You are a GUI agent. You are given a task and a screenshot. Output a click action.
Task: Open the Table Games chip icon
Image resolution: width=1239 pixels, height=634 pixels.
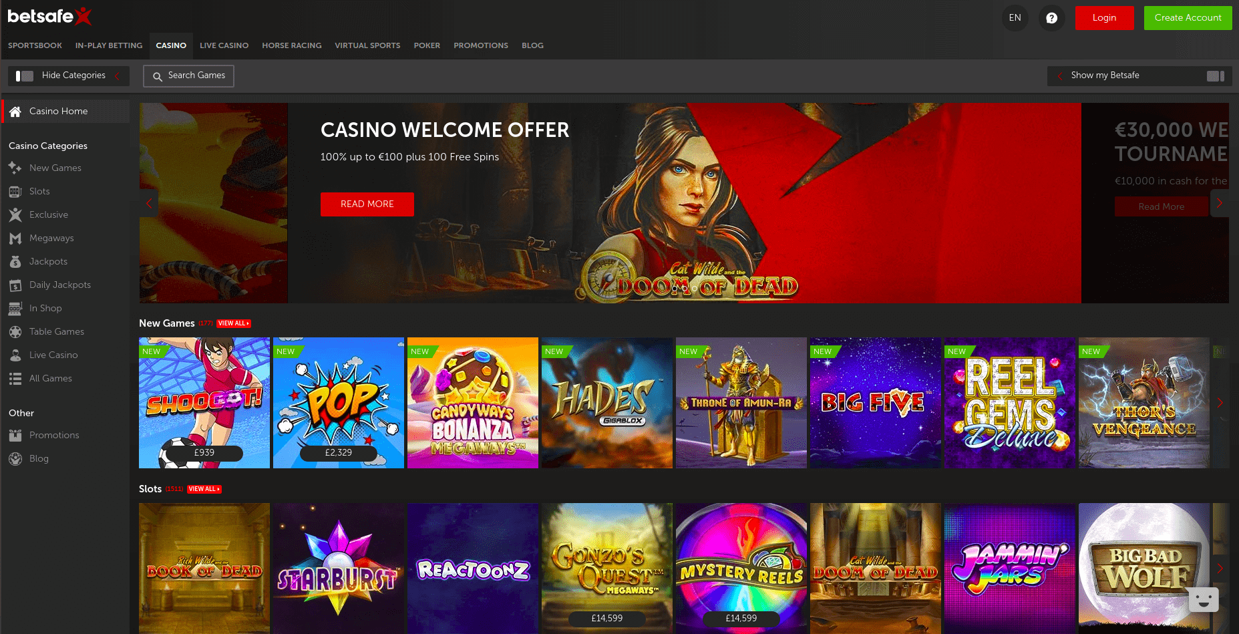coord(15,332)
